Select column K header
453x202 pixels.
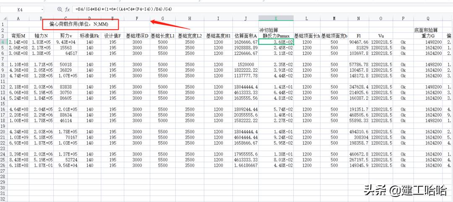276,19
